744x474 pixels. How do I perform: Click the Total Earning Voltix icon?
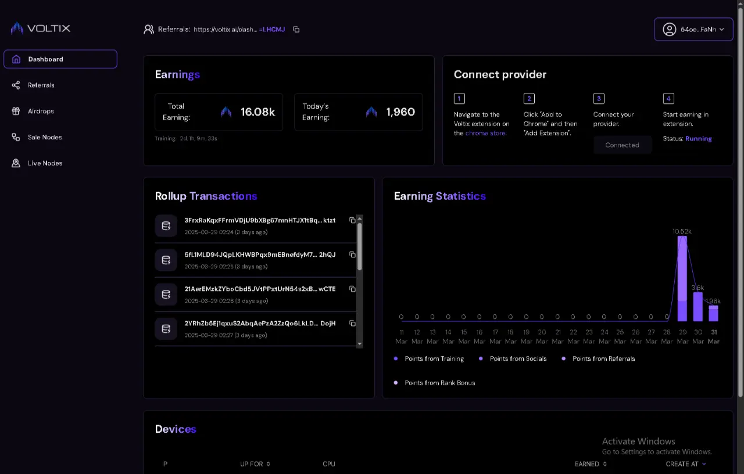[226, 112]
